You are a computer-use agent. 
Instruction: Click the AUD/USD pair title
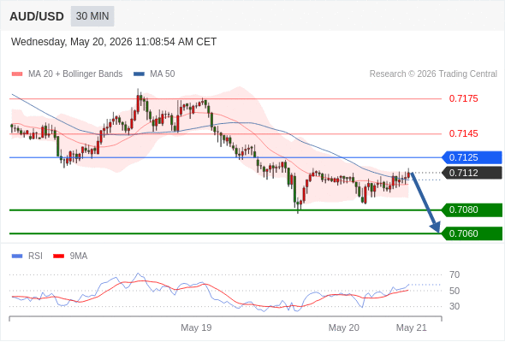[x=37, y=16]
